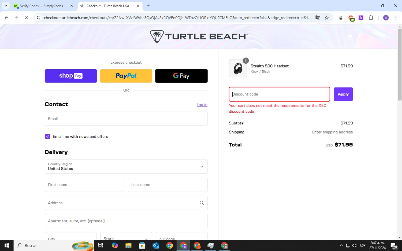Click the translate page icon

318,18
